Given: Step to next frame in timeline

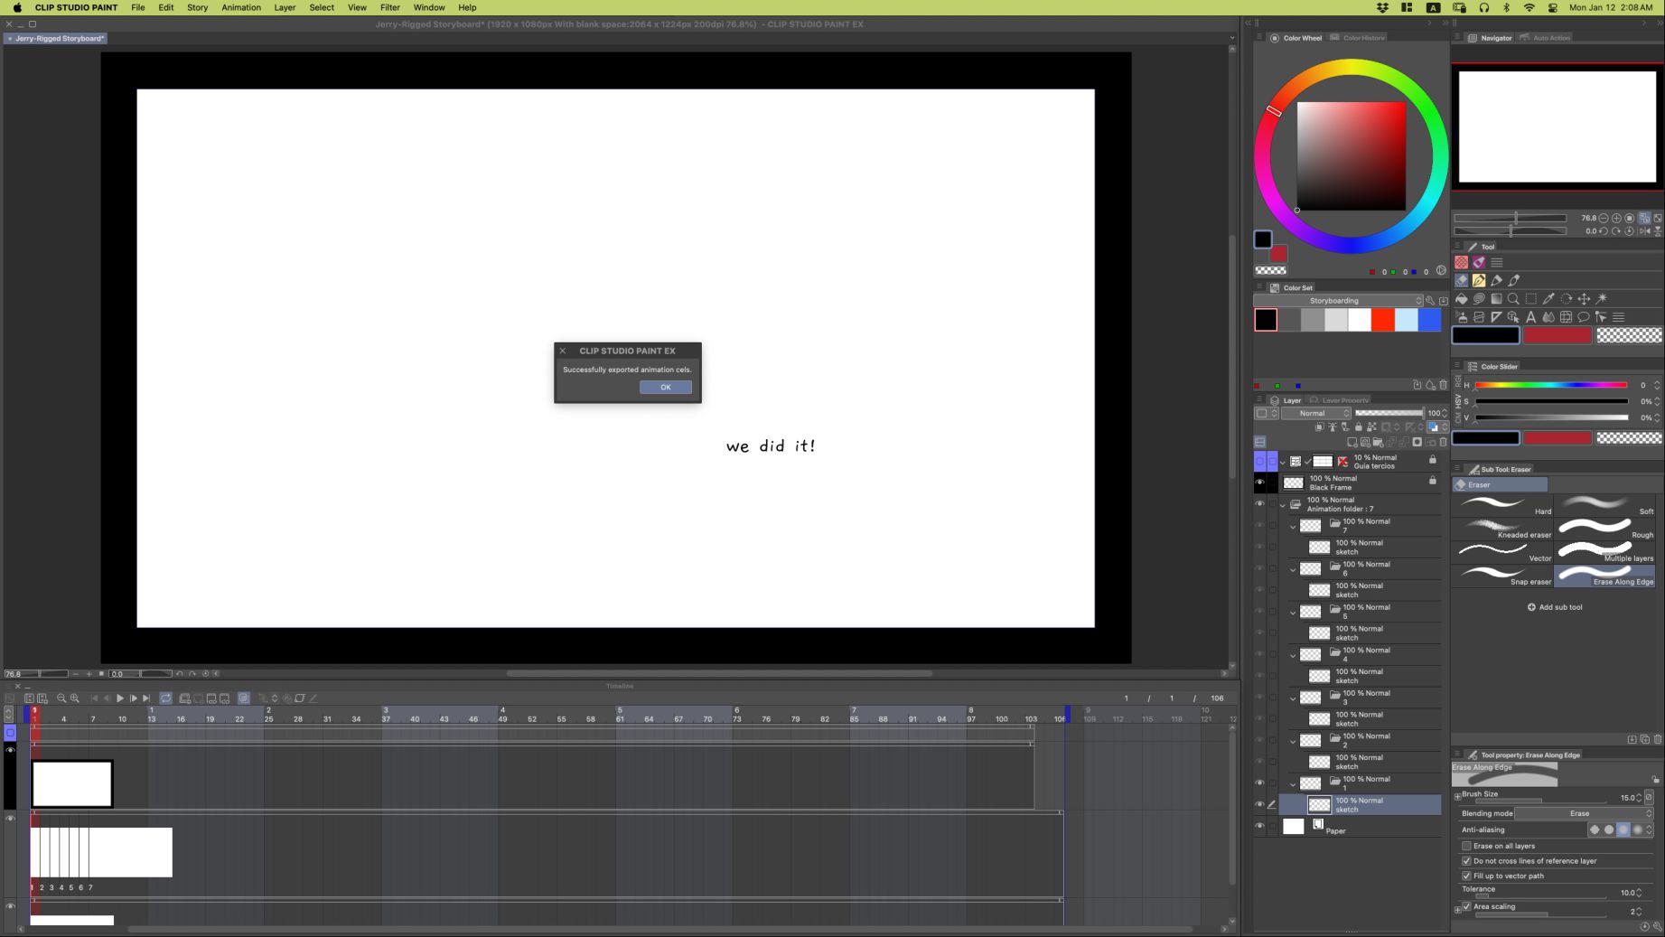Looking at the screenshot, I should coord(134,698).
